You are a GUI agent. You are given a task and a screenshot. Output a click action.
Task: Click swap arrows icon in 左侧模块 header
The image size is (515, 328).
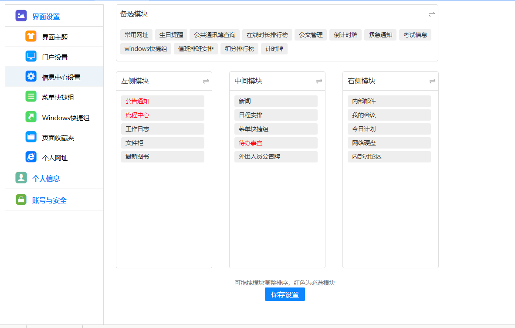tap(206, 81)
